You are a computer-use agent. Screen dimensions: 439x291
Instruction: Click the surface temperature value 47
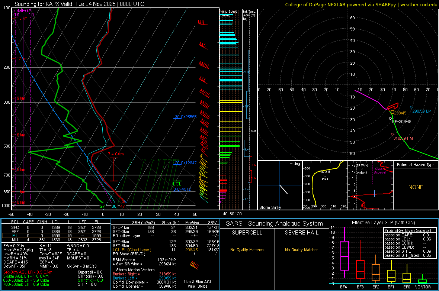point(122,207)
